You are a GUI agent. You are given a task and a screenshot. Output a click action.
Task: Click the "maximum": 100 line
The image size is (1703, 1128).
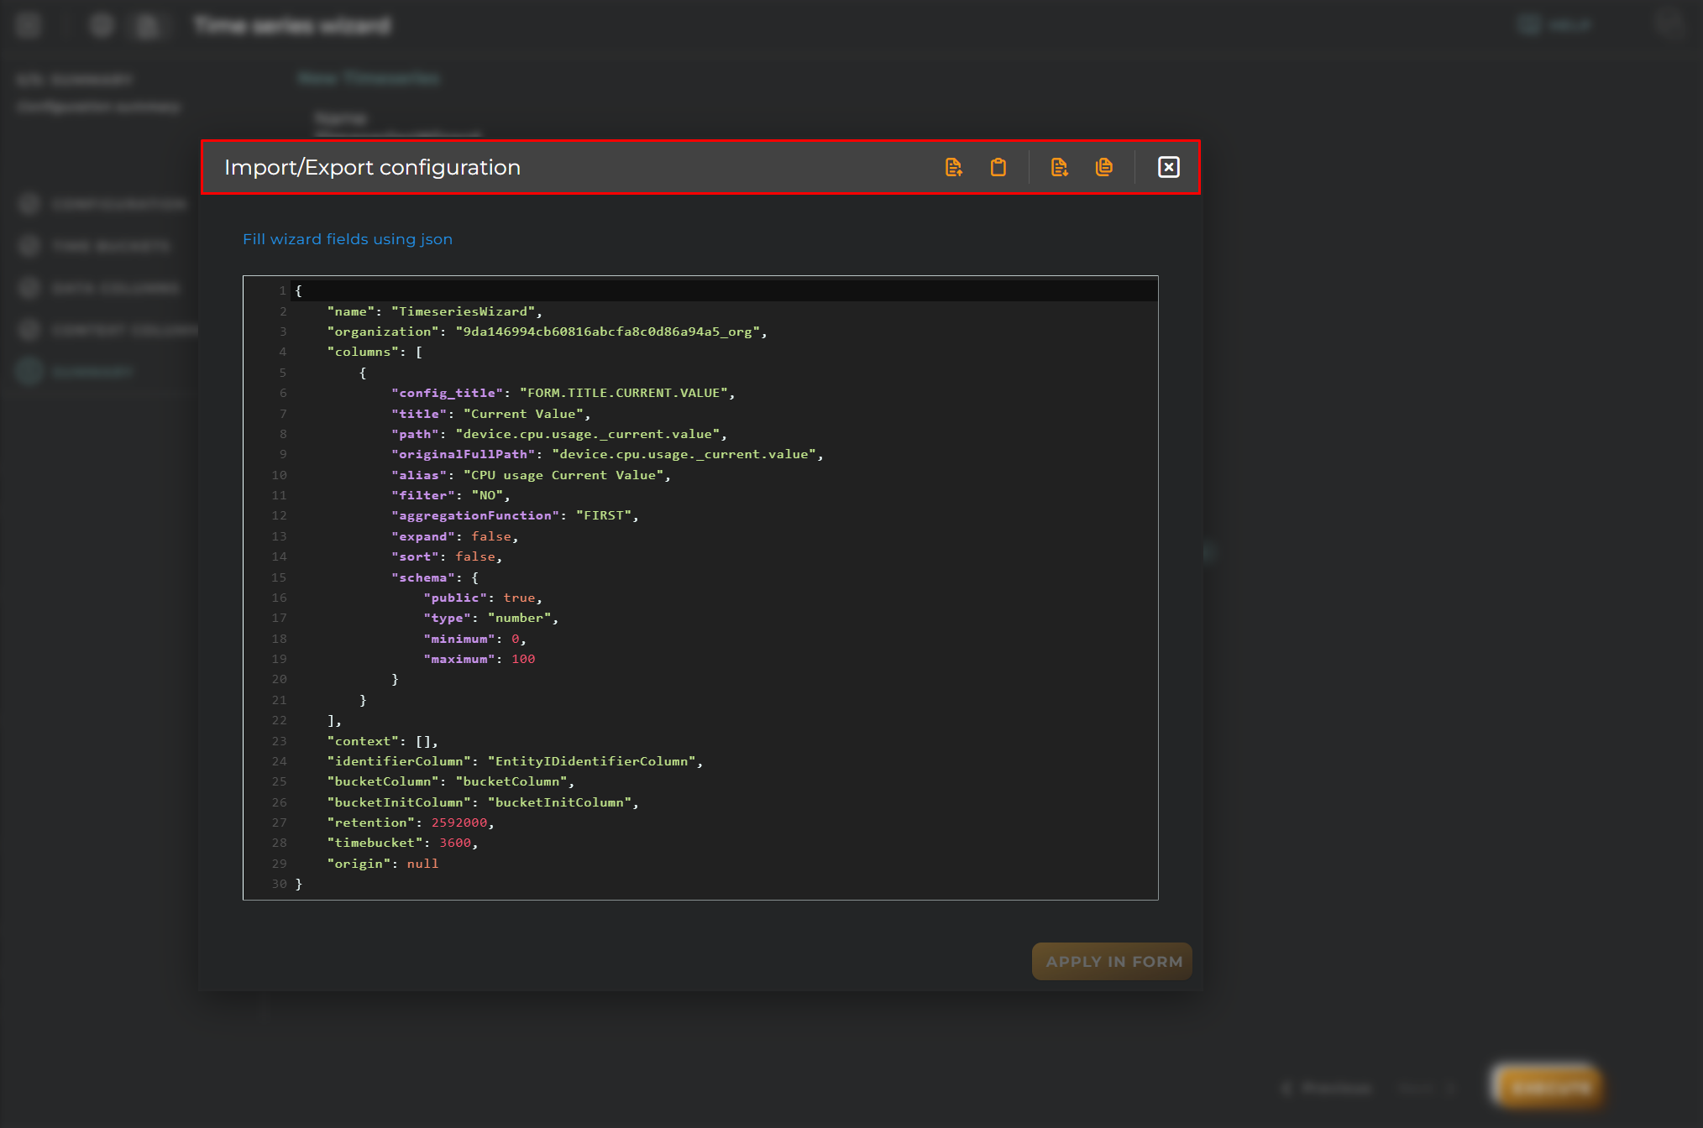coord(479,659)
